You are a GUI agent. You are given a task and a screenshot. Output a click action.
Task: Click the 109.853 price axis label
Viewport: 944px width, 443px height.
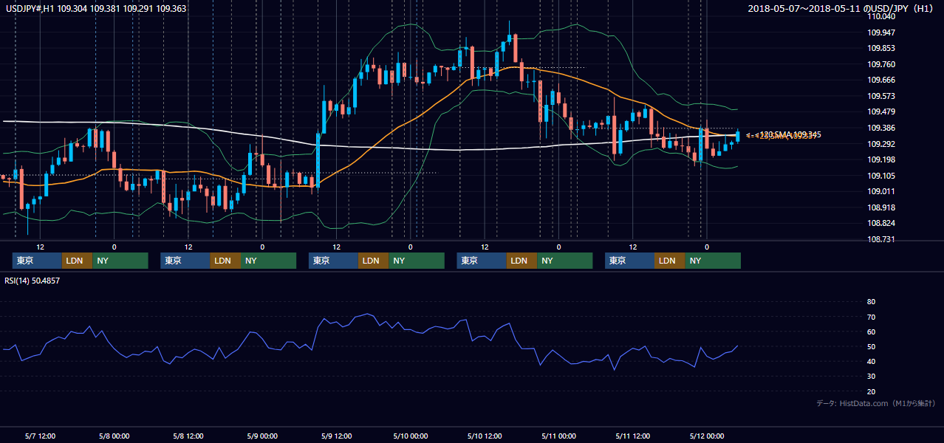tap(881, 48)
